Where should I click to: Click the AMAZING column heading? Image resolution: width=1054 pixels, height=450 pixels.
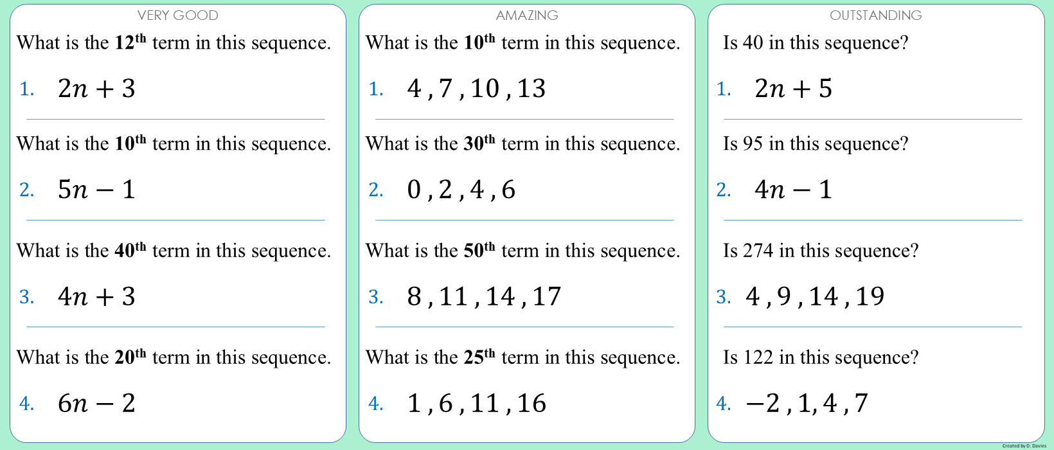[x=527, y=15]
